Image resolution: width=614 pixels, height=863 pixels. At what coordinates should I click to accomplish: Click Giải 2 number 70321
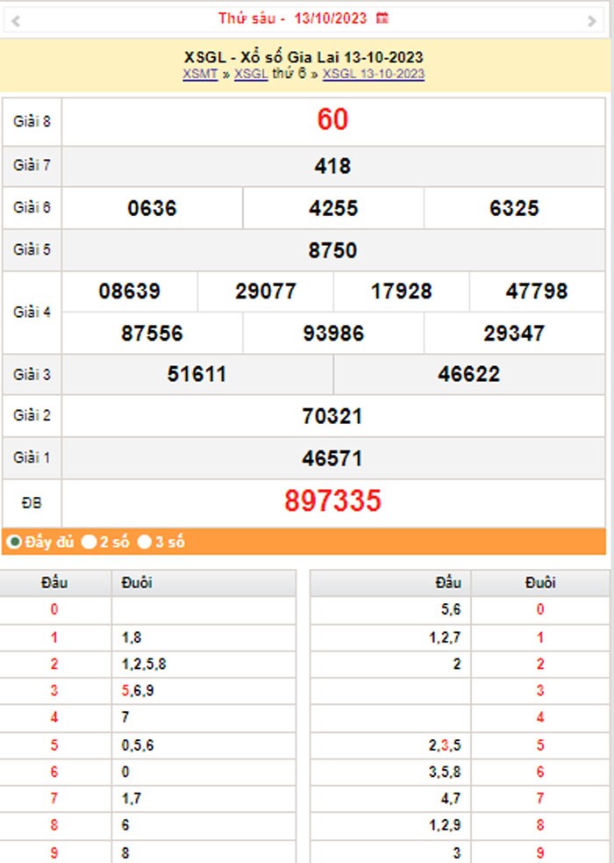pos(332,416)
